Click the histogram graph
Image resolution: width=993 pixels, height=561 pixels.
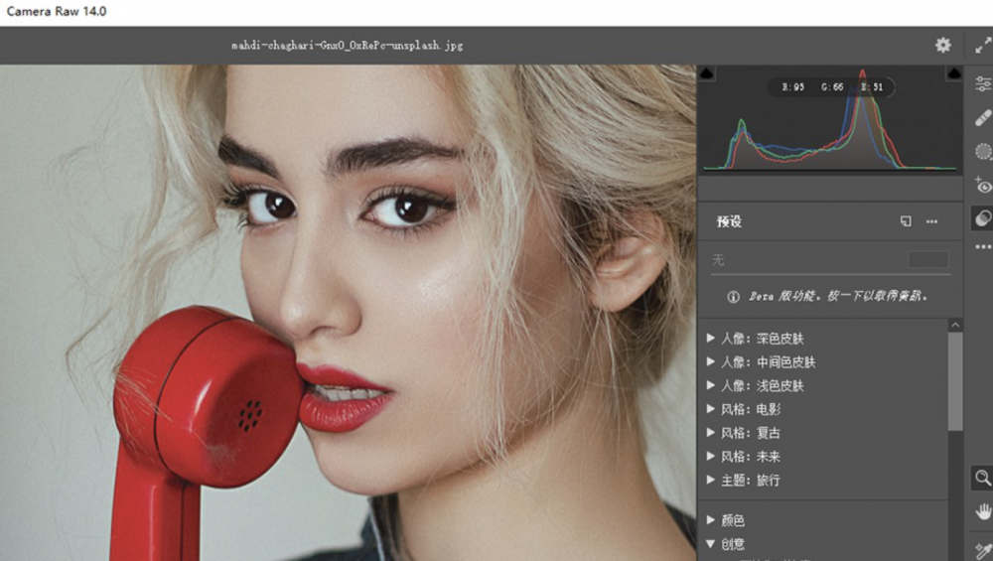(x=829, y=118)
